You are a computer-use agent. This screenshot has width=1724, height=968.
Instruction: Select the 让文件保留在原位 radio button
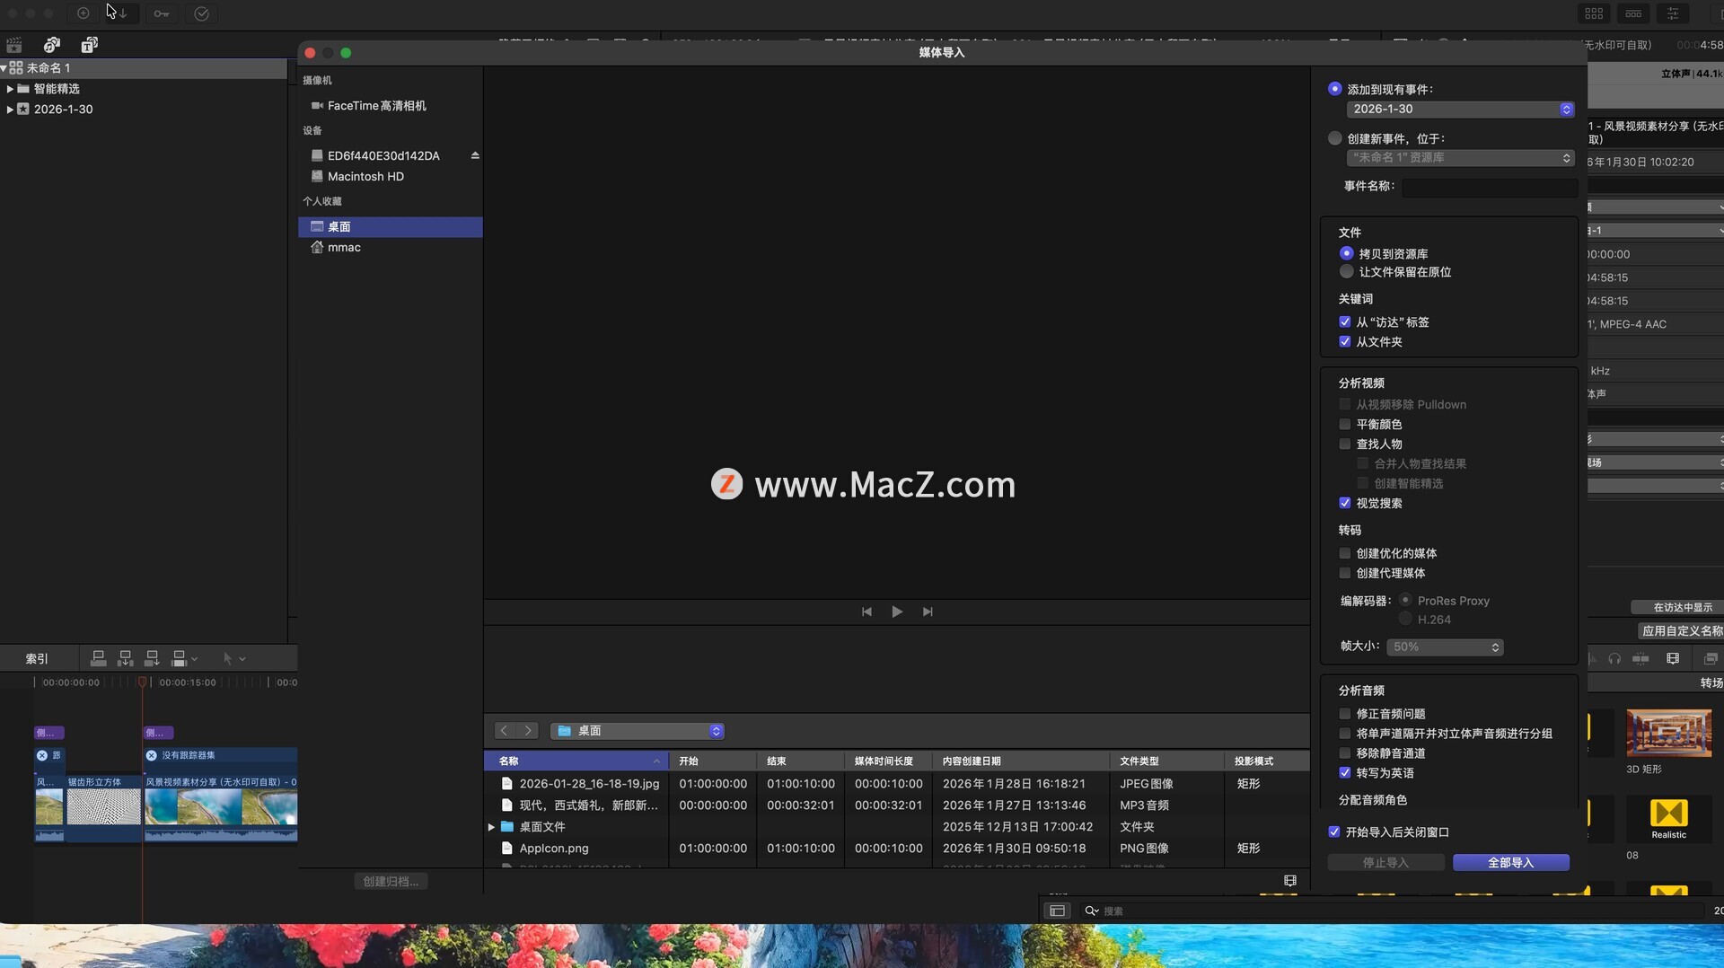1346,272
